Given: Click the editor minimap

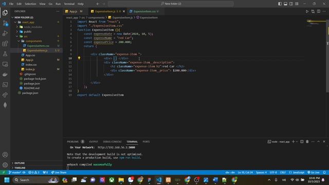Looking at the screenshot, I should click(316, 23).
